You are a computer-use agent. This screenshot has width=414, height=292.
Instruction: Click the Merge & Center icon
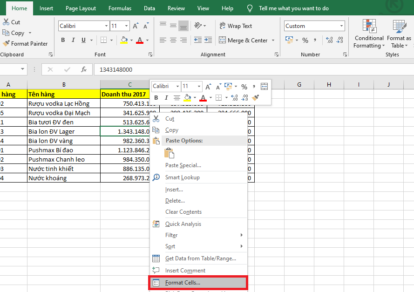pyautogui.click(x=222, y=41)
